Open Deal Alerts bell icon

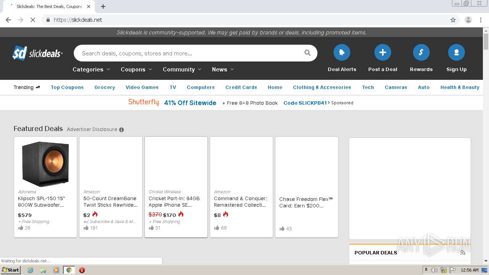[342, 52]
